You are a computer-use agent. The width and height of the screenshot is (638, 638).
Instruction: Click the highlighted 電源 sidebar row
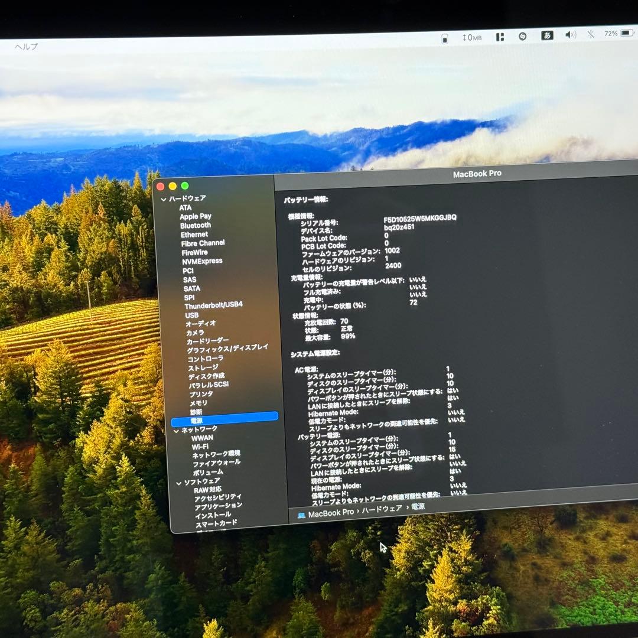[x=224, y=419]
